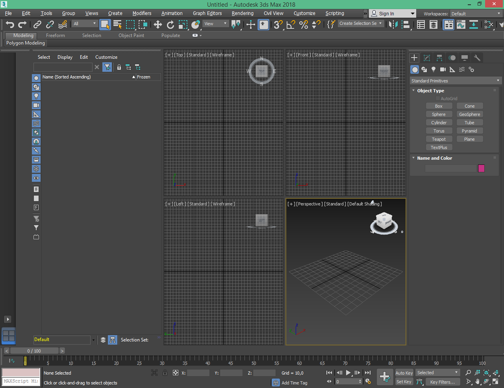Toggle Auto Key animation mode
The image size is (504, 388).
click(404, 373)
